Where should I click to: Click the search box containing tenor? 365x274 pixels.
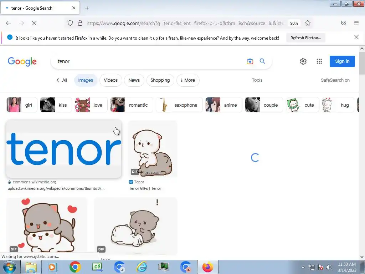(149, 61)
